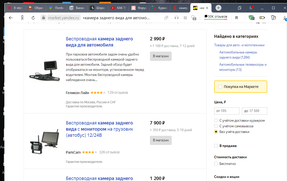Screen dimensions: 287x181
Task: Open the license-plate camera product thumbnail
Action: click(x=45, y=71)
